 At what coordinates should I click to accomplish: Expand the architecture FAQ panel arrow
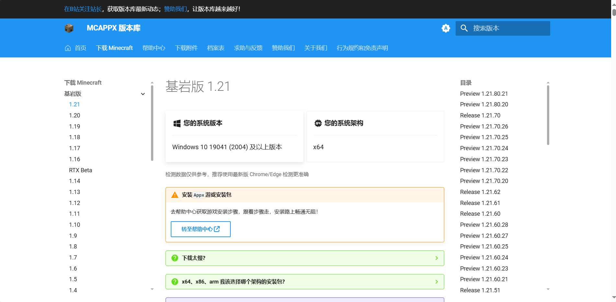(436, 282)
